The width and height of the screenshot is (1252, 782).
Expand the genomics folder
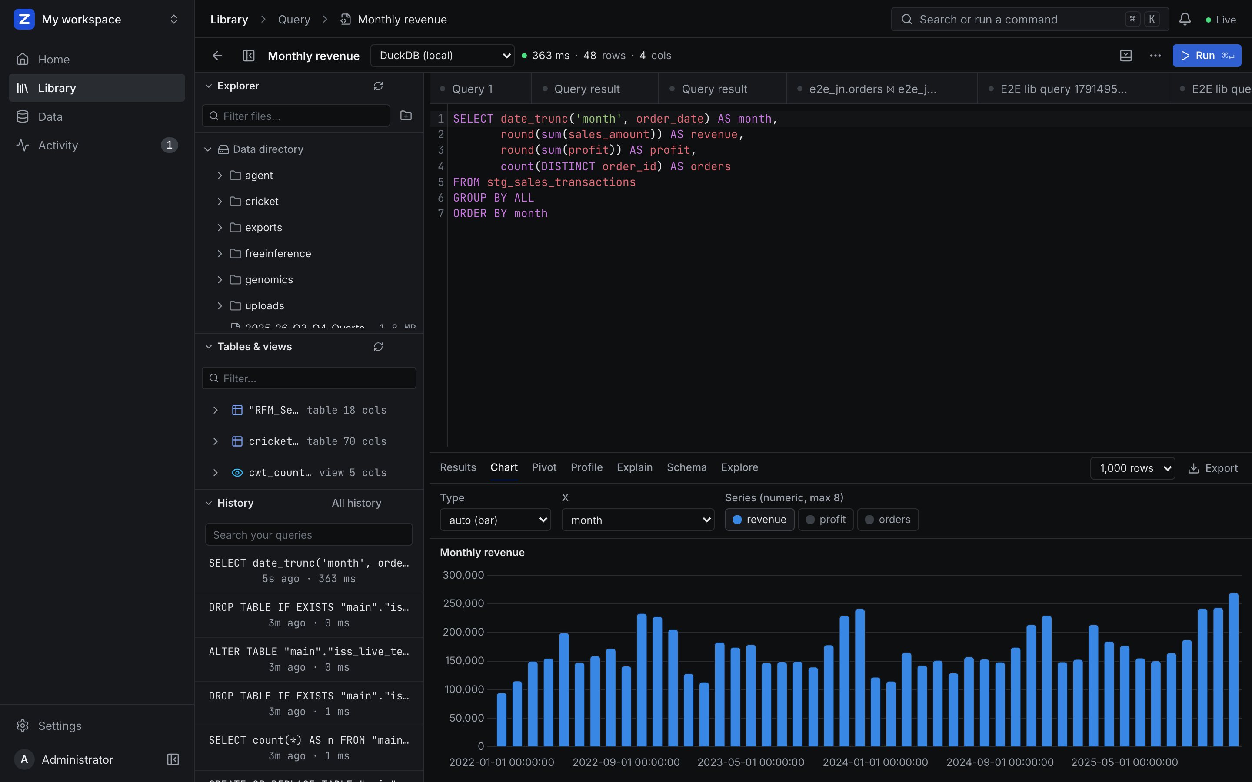pos(220,280)
